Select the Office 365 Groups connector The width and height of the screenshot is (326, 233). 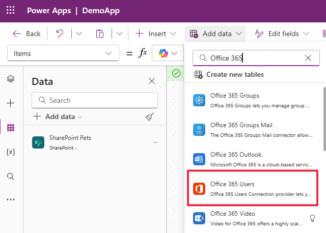253,100
